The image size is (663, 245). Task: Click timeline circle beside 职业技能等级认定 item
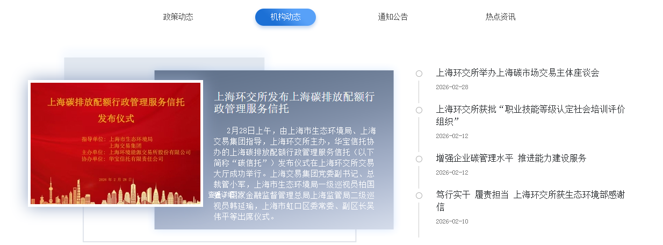coord(419,110)
